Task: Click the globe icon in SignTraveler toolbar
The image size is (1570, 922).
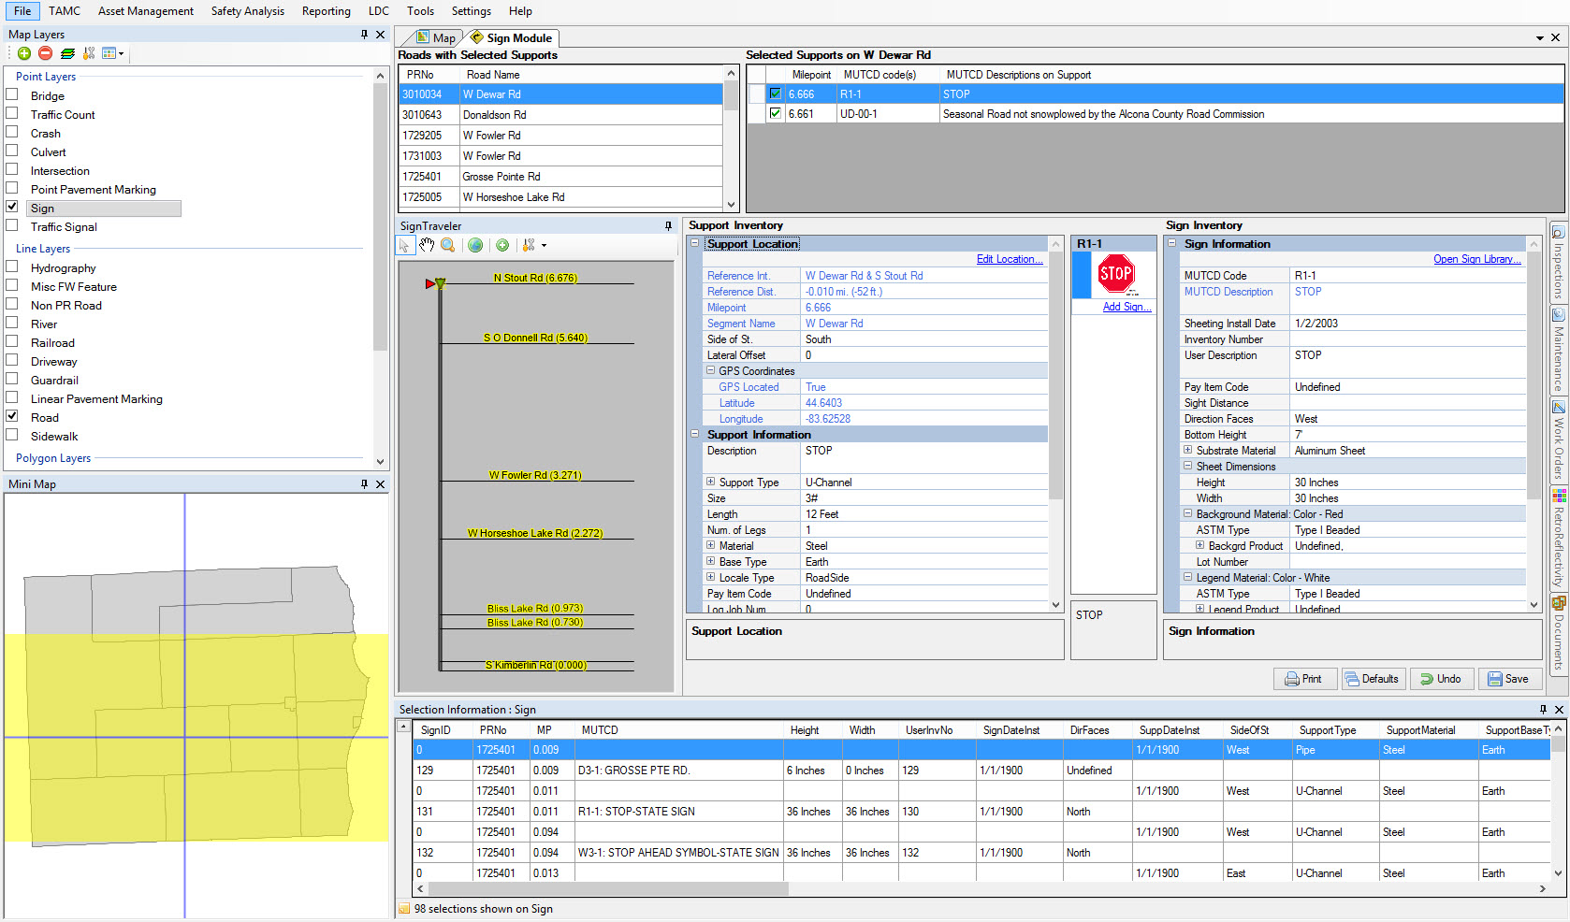Action: (475, 245)
